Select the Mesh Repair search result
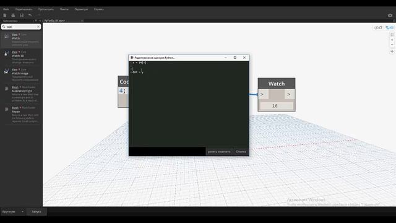Viewport: 396px width, 223px height. click(x=21, y=115)
